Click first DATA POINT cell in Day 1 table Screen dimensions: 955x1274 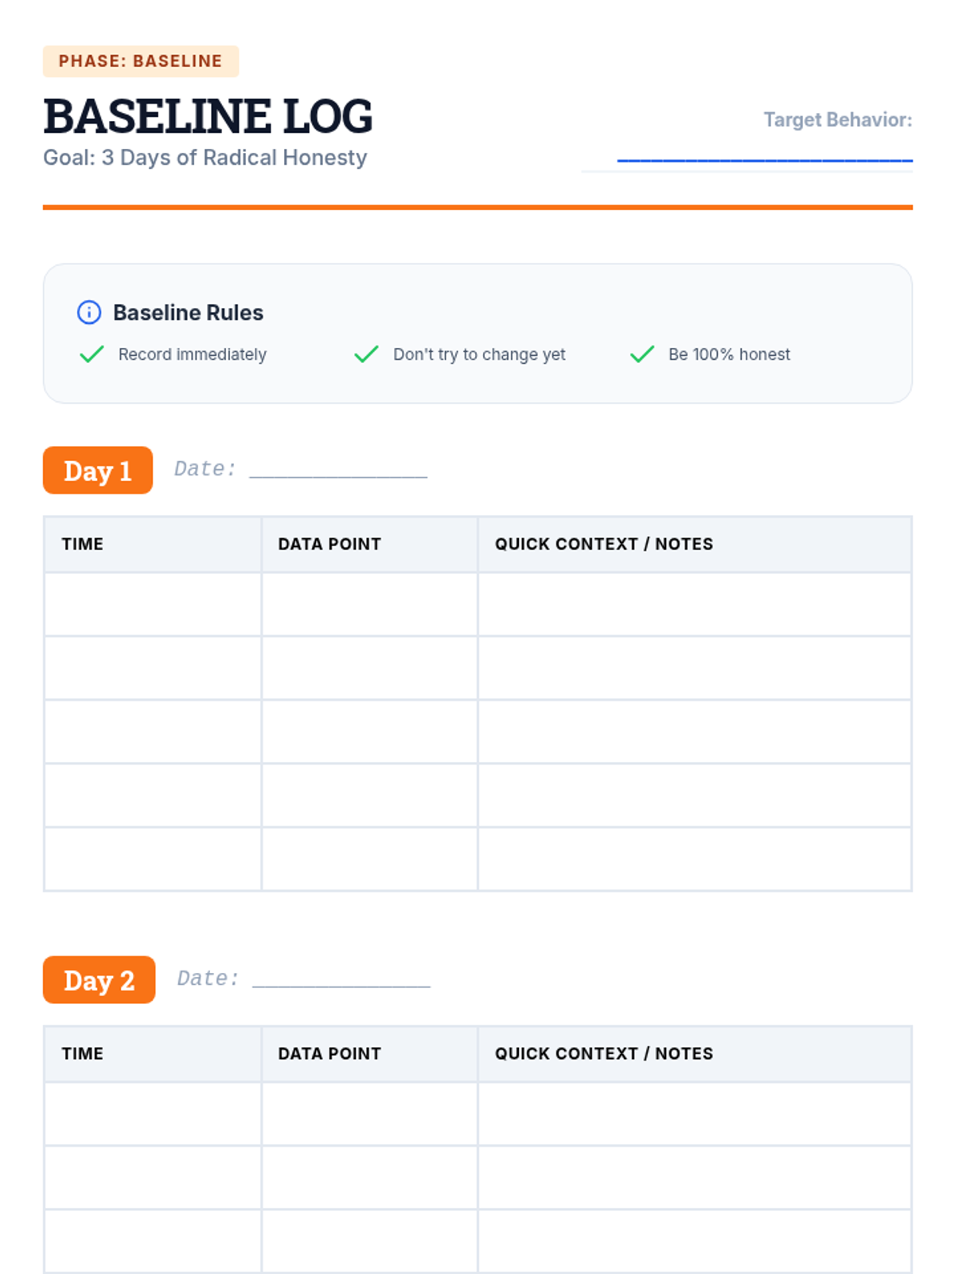(x=369, y=604)
